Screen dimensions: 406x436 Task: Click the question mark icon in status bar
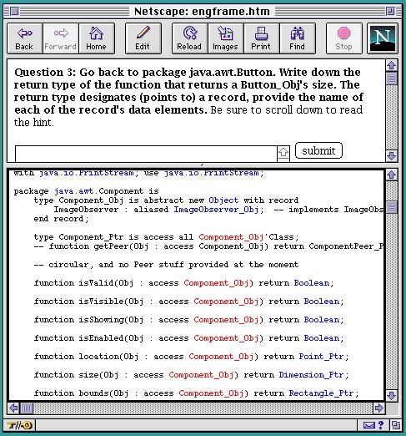tap(381, 425)
